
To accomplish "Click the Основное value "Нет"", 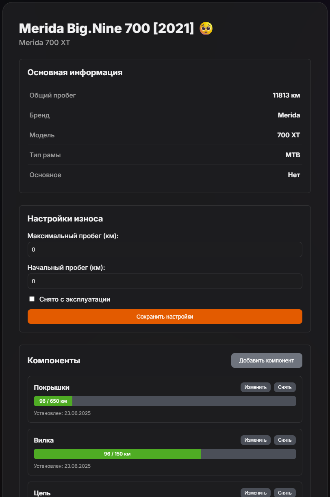I will point(294,175).
